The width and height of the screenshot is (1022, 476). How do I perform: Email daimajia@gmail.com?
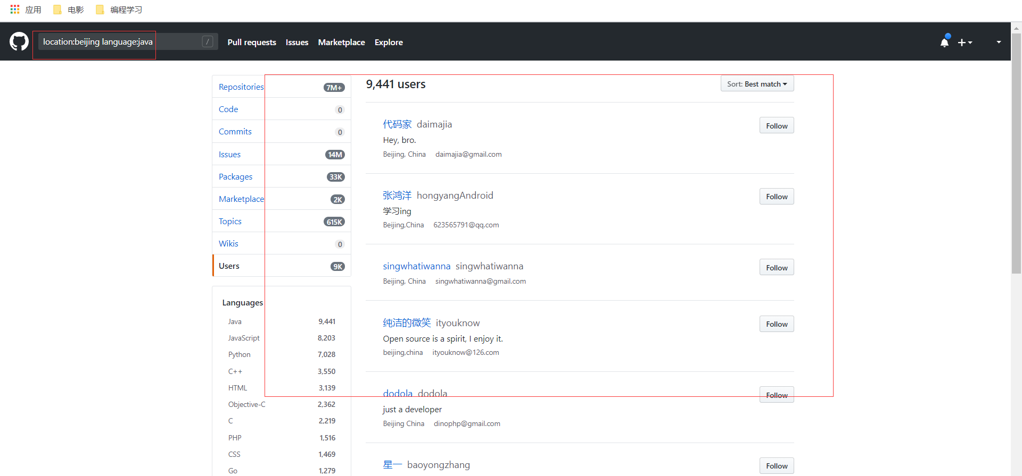point(468,155)
